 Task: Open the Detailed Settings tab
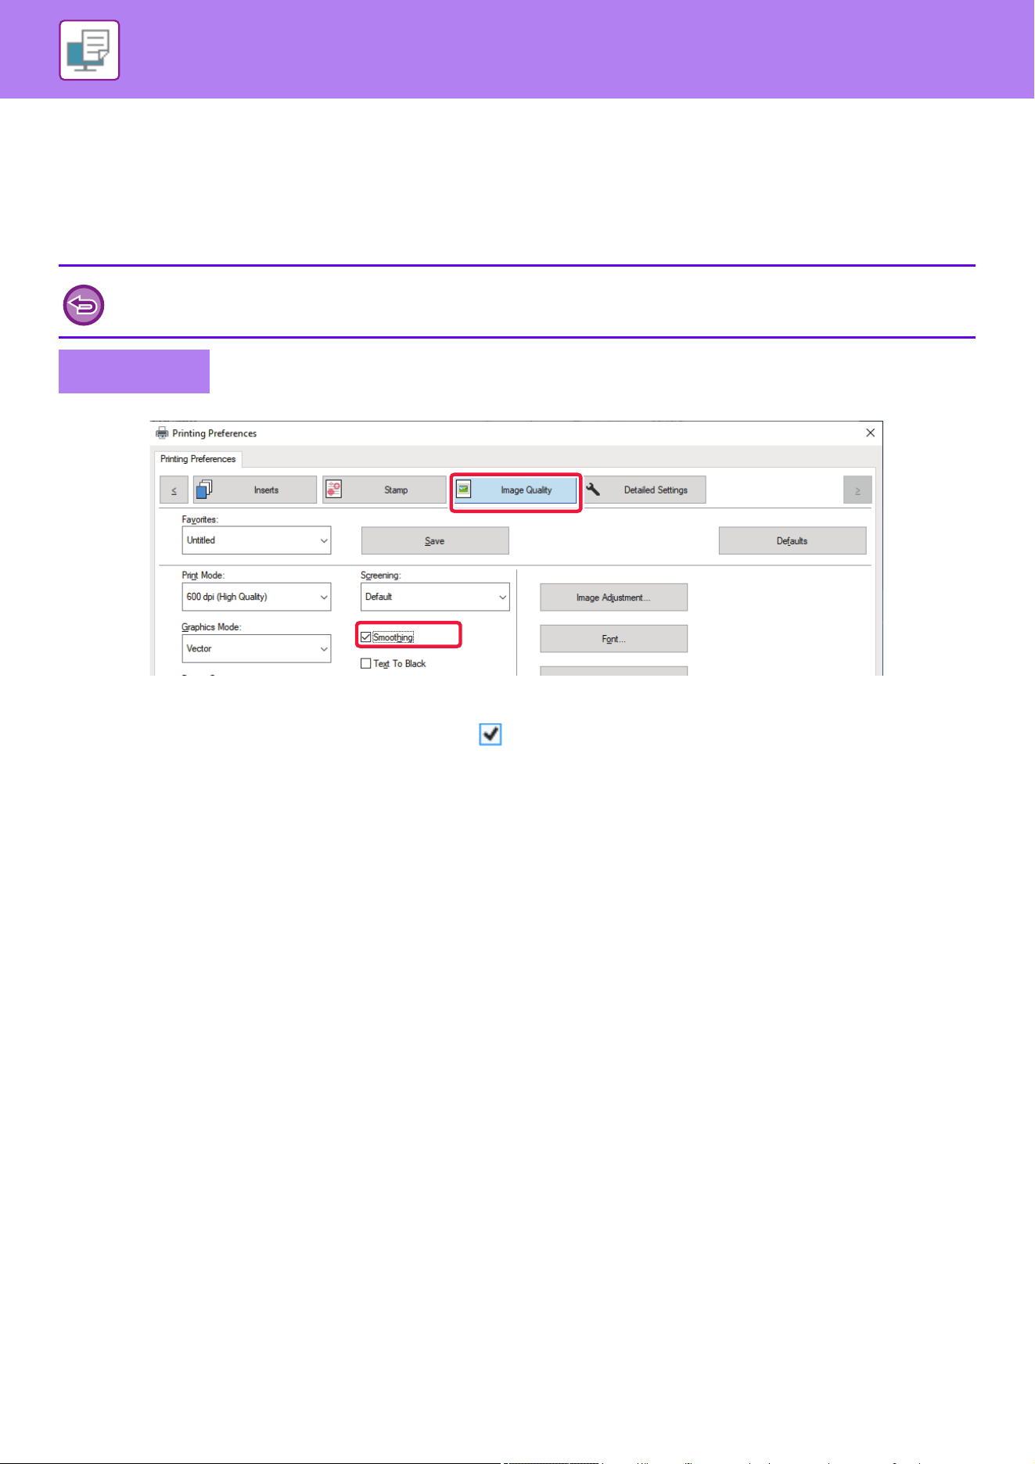(645, 490)
